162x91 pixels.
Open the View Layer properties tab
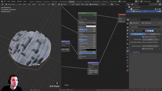tap(128, 34)
